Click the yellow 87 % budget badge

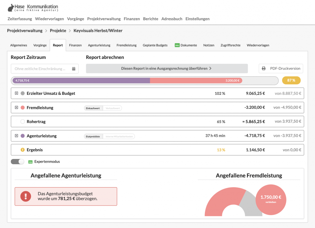pyautogui.click(x=291, y=80)
